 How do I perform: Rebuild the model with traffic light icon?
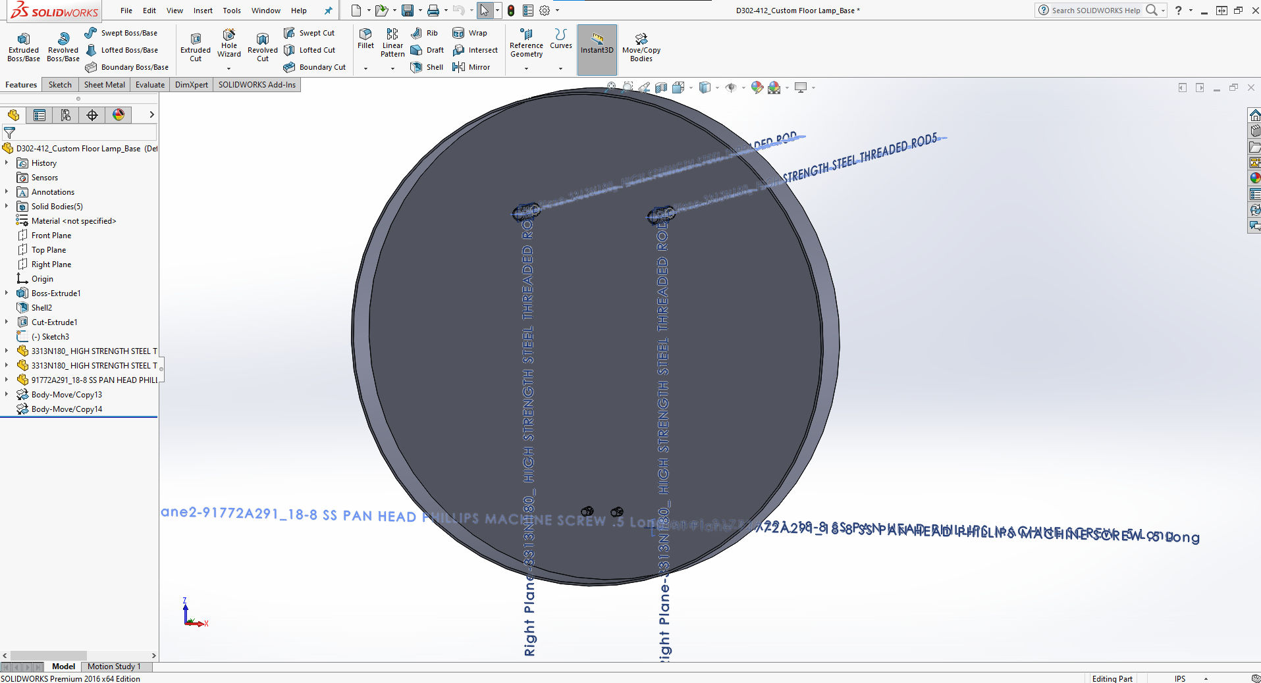[x=511, y=11]
